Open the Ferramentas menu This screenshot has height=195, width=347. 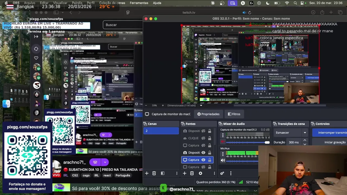[139, 3]
